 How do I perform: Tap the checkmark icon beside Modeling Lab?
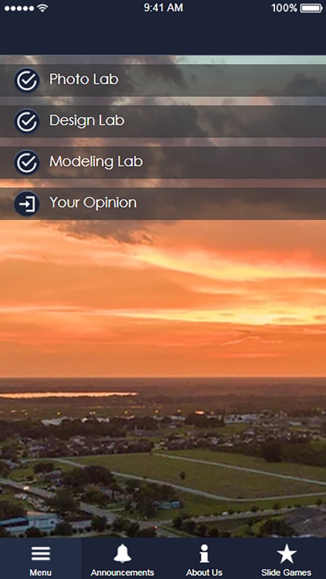(x=27, y=162)
